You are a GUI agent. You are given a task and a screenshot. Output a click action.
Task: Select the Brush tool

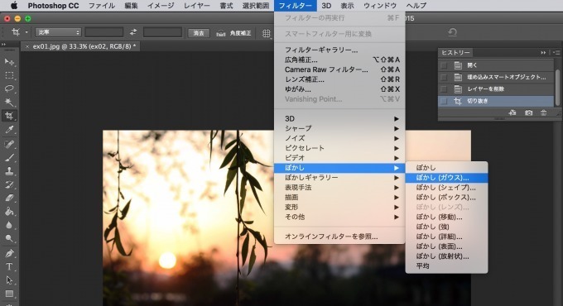9,157
